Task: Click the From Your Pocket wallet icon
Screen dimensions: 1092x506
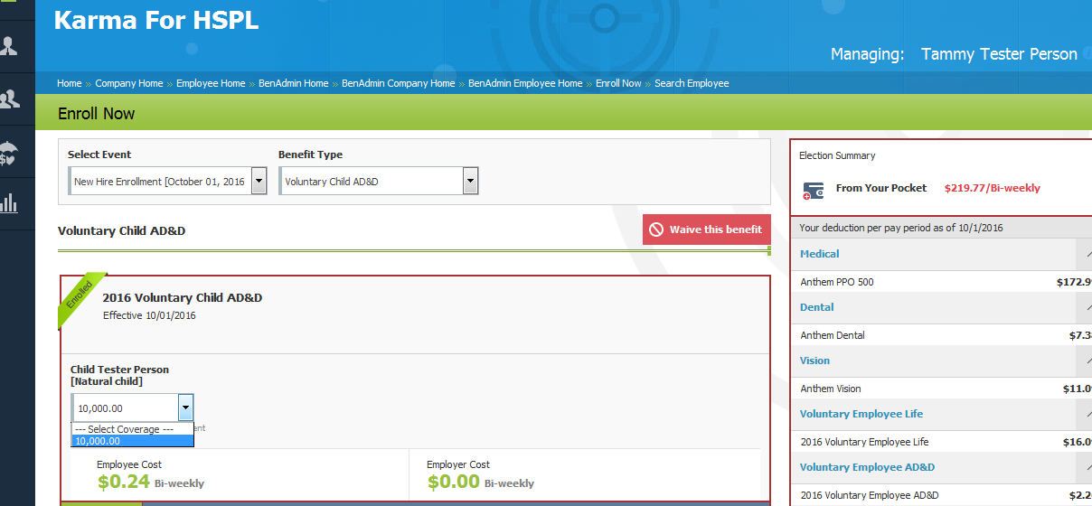Action: 813,190
